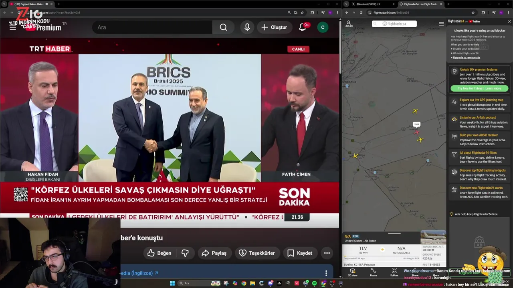Open the video more options ellipsis
The height and width of the screenshot is (288, 513).
pos(327,253)
